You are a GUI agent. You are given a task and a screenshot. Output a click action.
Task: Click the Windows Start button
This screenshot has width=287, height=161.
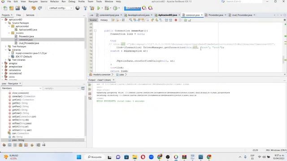point(79,157)
